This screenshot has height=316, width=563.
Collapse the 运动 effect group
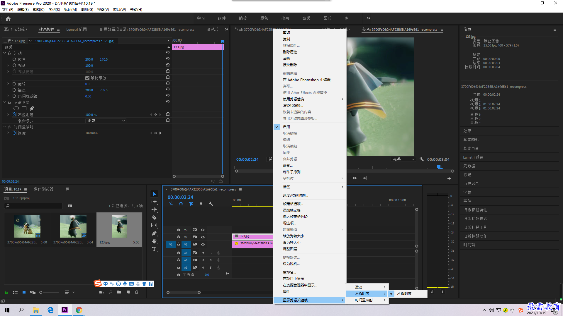tap(4, 53)
